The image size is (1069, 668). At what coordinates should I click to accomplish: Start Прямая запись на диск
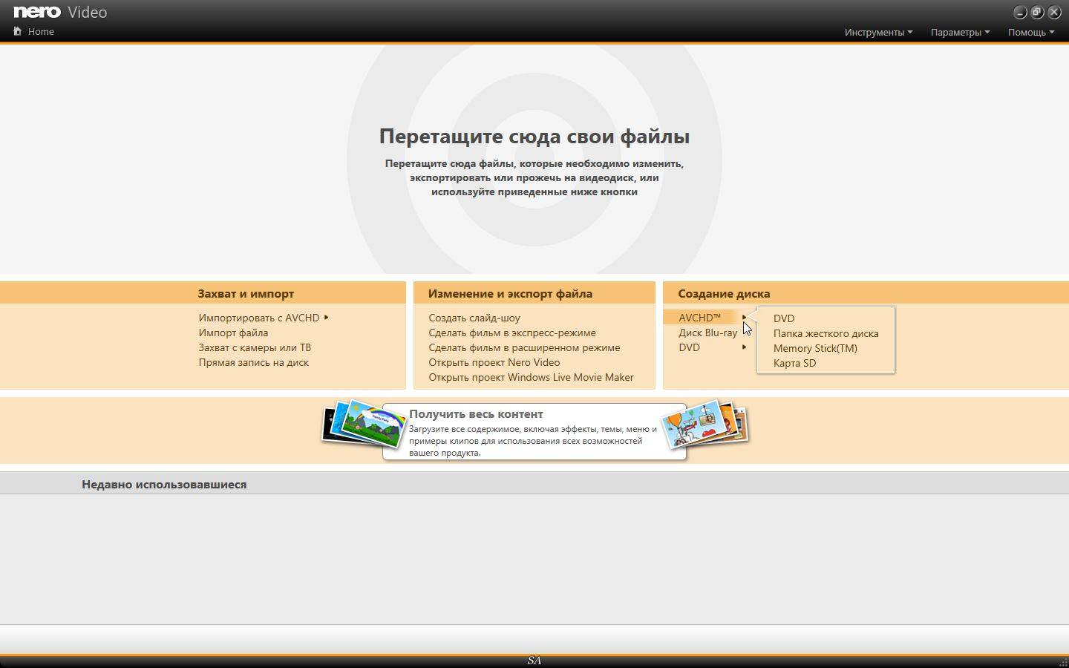click(253, 362)
